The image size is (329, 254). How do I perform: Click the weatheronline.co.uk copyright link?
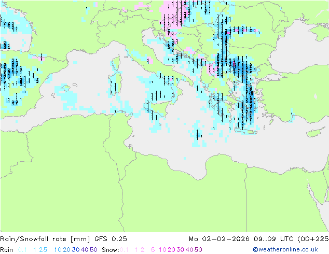click(x=285, y=249)
